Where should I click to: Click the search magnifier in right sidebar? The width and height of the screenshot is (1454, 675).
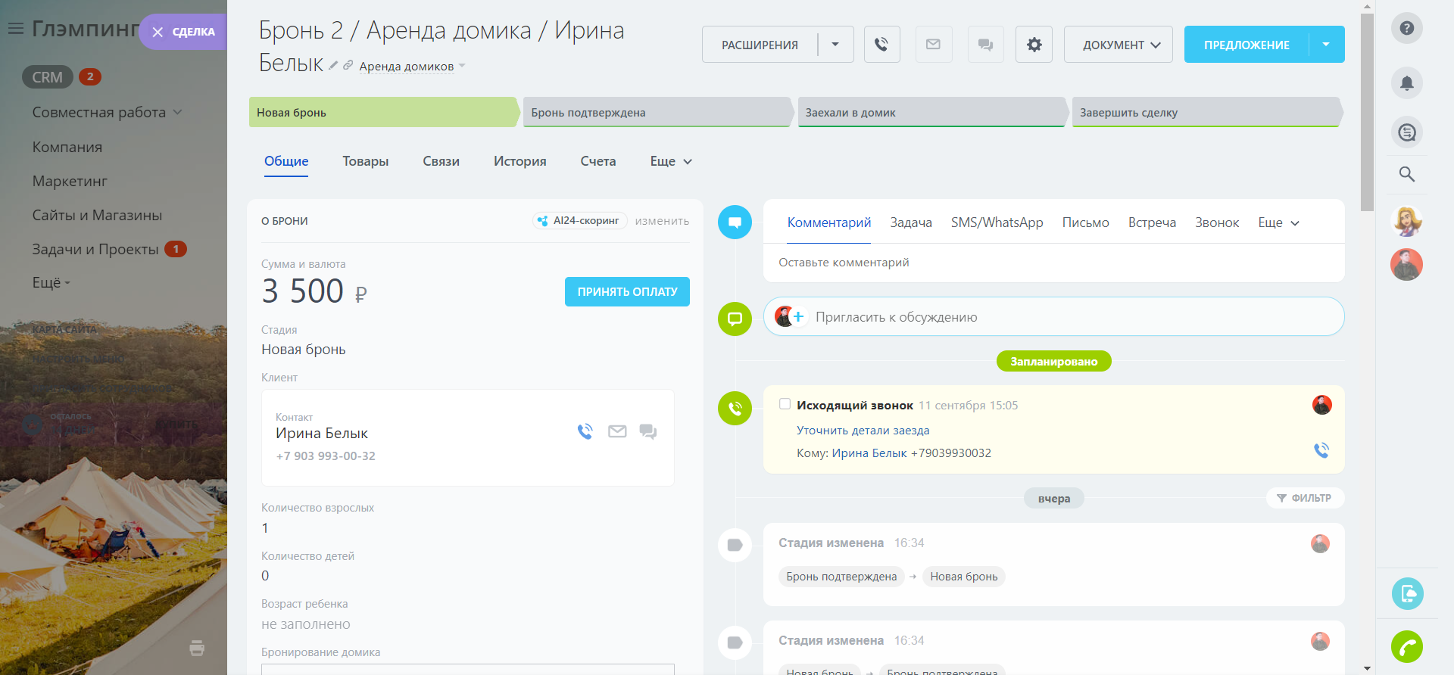[1406, 174]
